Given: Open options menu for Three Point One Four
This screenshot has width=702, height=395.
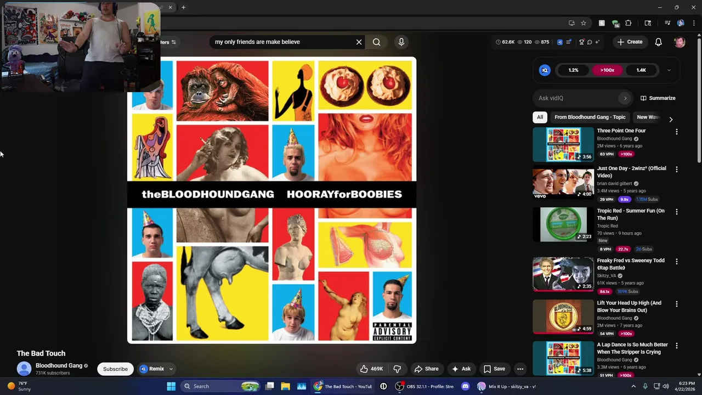Looking at the screenshot, I should point(676,132).
